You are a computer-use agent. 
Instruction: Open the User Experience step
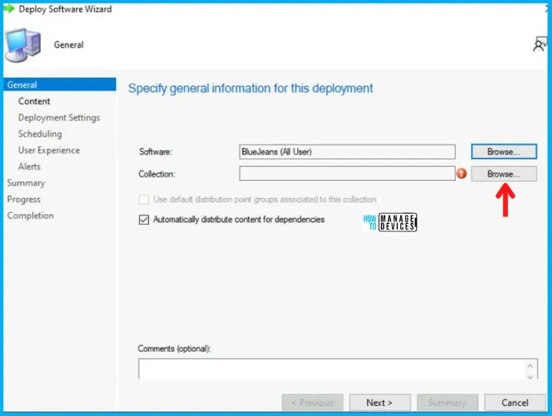tap(49, 150)
